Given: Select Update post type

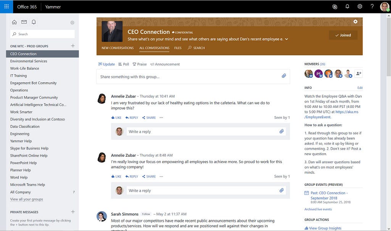Looking at the screenshot, I should 107,64.
